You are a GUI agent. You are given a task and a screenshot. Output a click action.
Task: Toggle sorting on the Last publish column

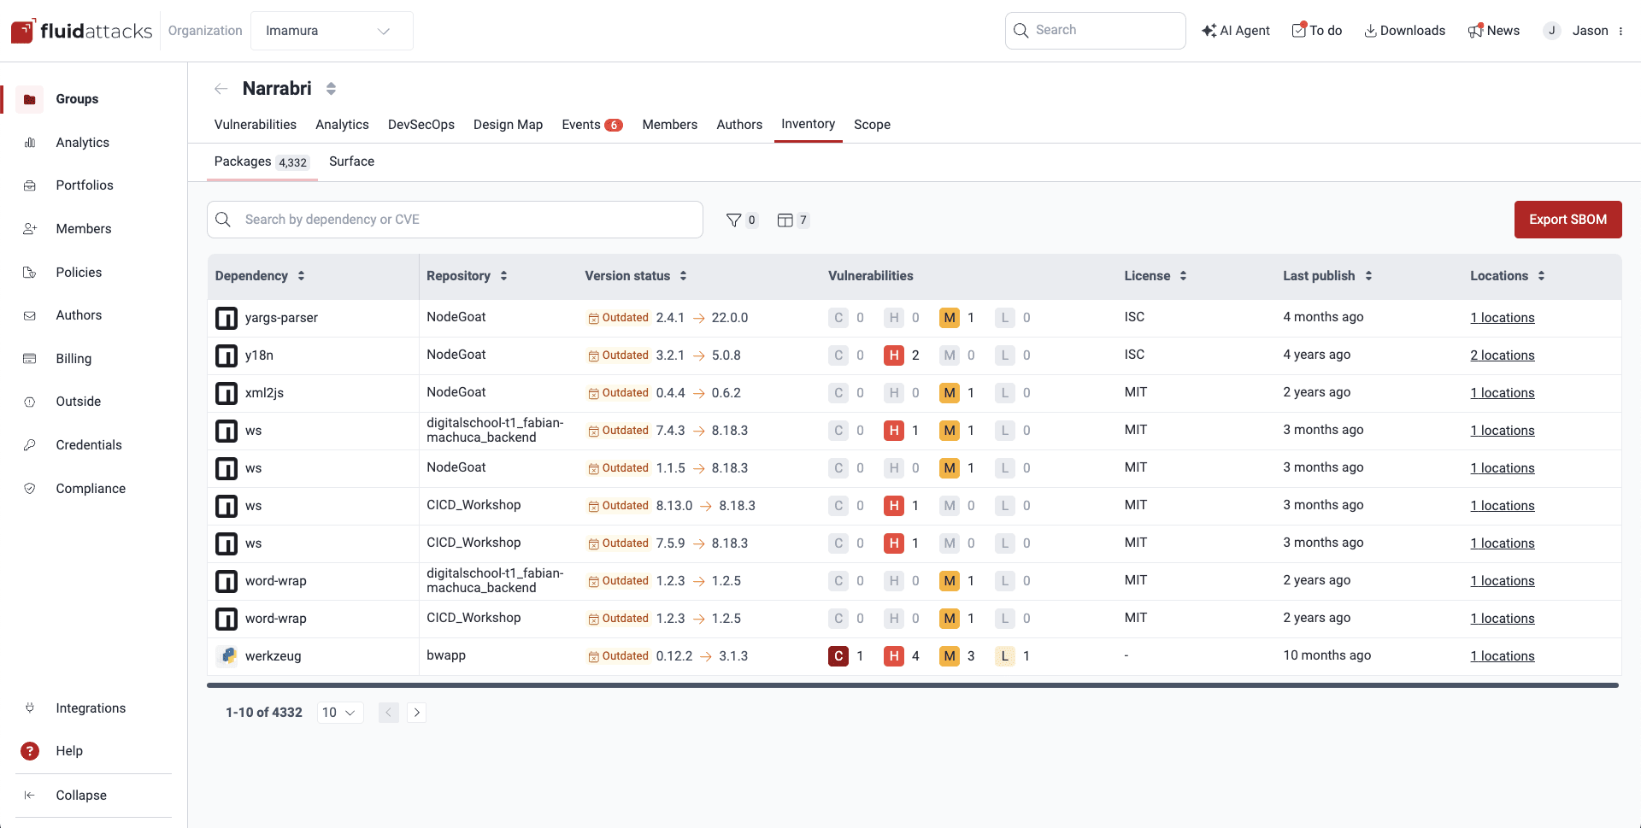[x=1368, y=275]
